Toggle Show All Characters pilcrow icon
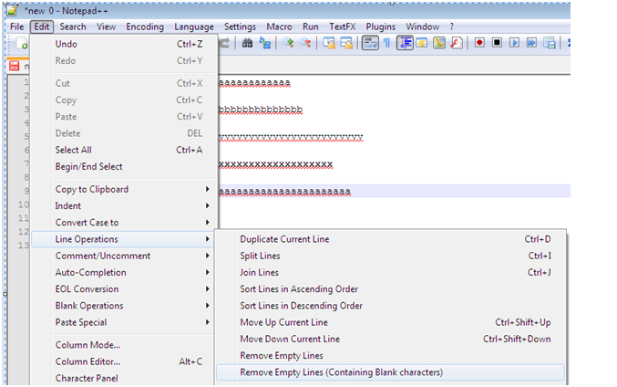Image resolution: width=617 pixels, height=387 pixels. (386, 43)
